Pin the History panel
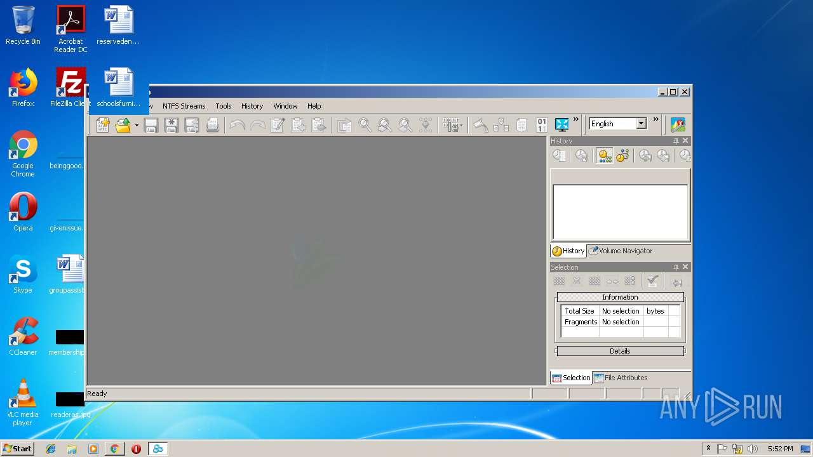This screenshot has height=457, width=813. coord(676,141)
